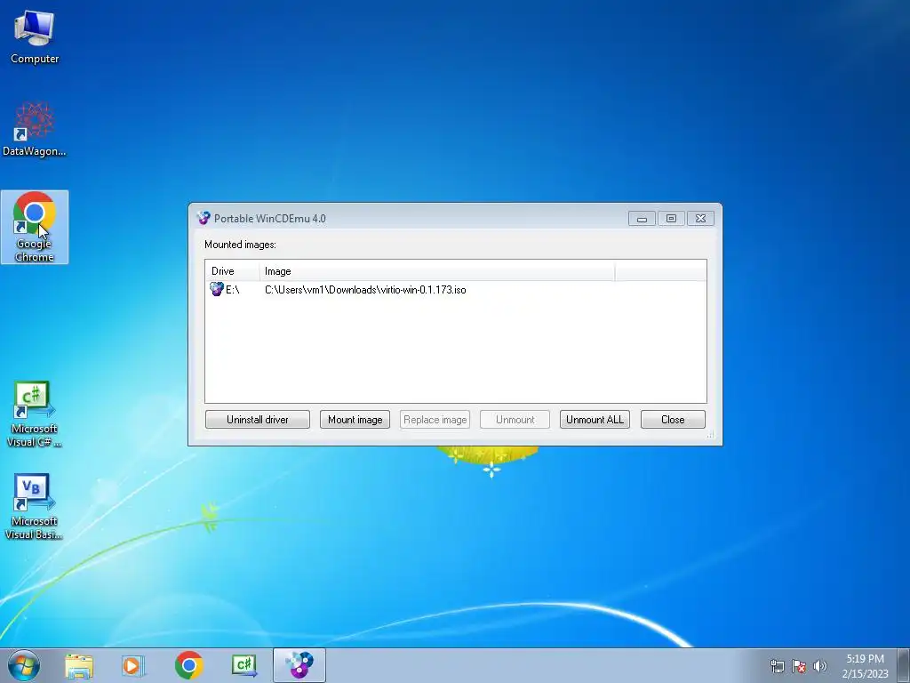Select the DataWagon desktop shortcut
910x683 pixels.
tap(35, 130)
